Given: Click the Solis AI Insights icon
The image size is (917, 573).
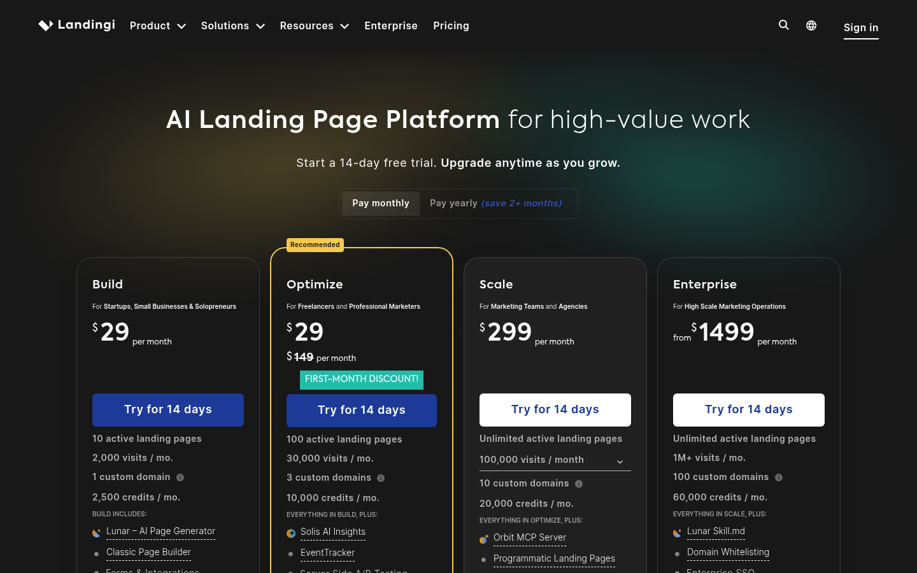Looking at the screenshot, I should click(291, 534).
